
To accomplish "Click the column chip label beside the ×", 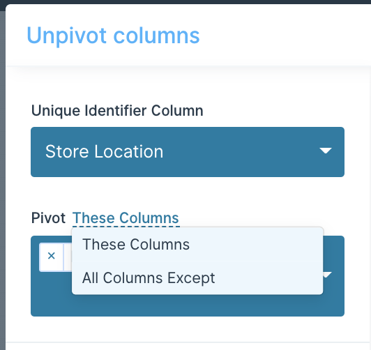I will tap(68, 257).
